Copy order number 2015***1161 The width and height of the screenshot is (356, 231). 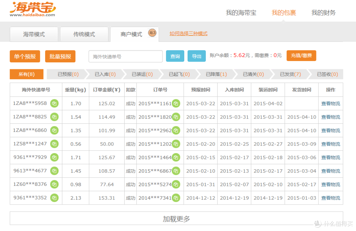176,103
